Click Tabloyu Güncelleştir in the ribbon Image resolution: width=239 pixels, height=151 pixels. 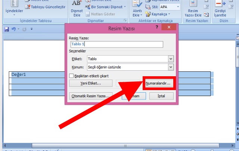click(x=45, y=7)
